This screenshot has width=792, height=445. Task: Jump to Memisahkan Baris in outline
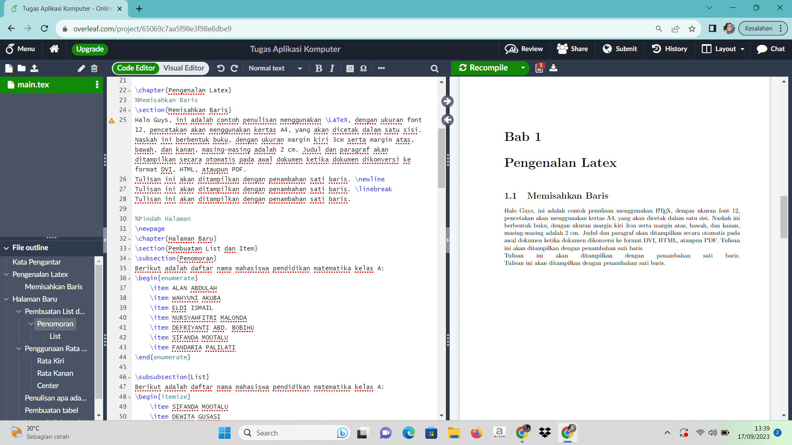pos(54,287)
